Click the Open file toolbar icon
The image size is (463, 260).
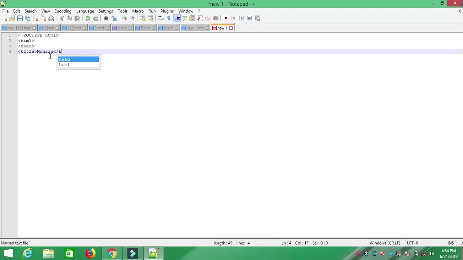12,18
